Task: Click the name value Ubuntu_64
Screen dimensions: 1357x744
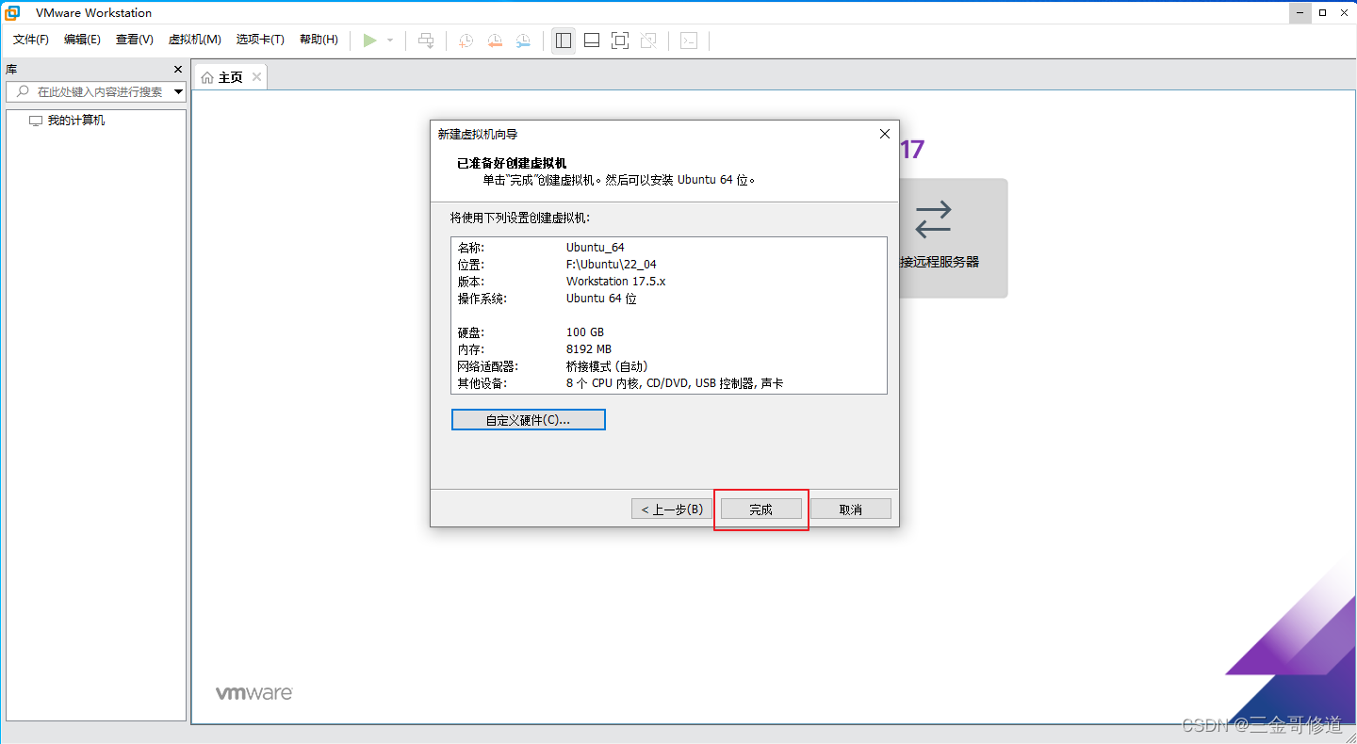Action: (596, 248)
